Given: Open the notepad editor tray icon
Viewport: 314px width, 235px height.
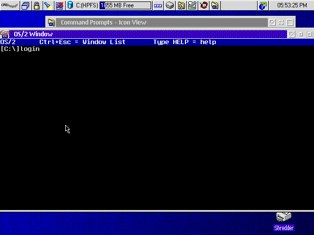Looking at the screenshot, I should click(192, 5).
